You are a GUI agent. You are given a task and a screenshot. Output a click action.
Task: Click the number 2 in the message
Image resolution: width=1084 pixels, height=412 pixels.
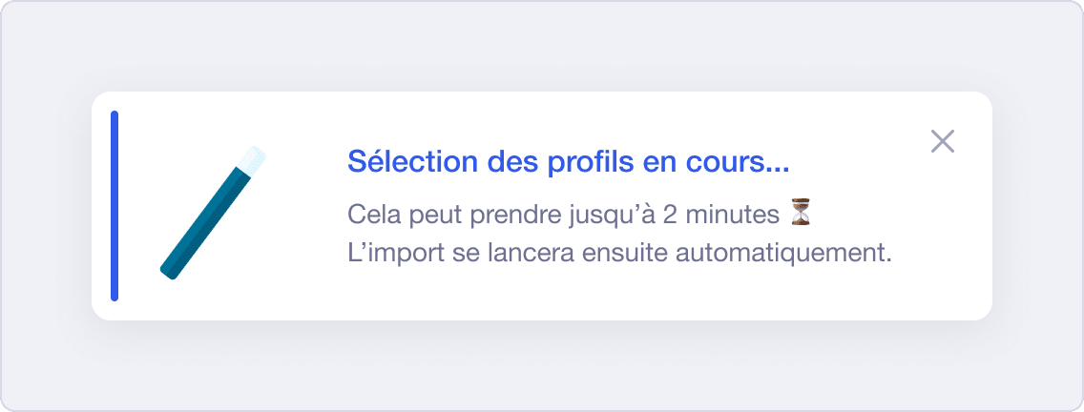coord(670,215)
